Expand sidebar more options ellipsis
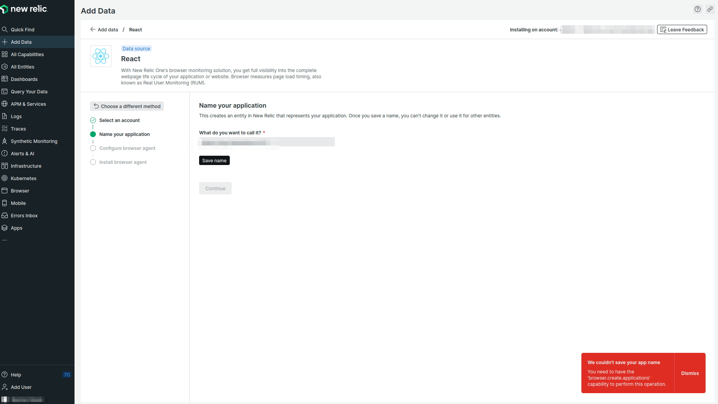The image size is (718, 404). pyautogui.click(x=5, y=240)
